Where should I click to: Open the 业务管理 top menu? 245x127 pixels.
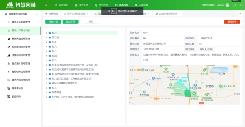pyautogui.click(x=81, y=5)
